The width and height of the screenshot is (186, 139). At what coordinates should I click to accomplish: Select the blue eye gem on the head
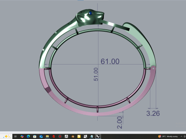(90, 13)
